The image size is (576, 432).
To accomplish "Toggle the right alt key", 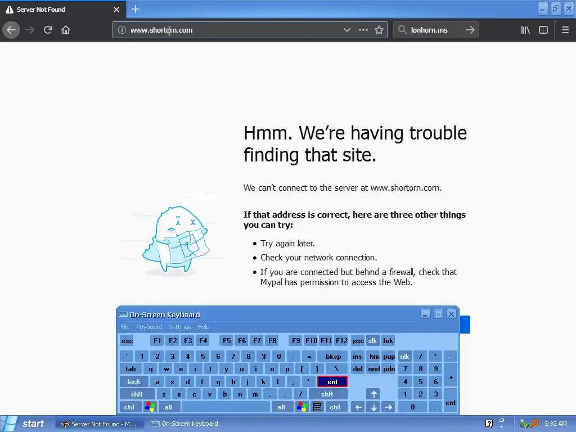I will point(282,407).
